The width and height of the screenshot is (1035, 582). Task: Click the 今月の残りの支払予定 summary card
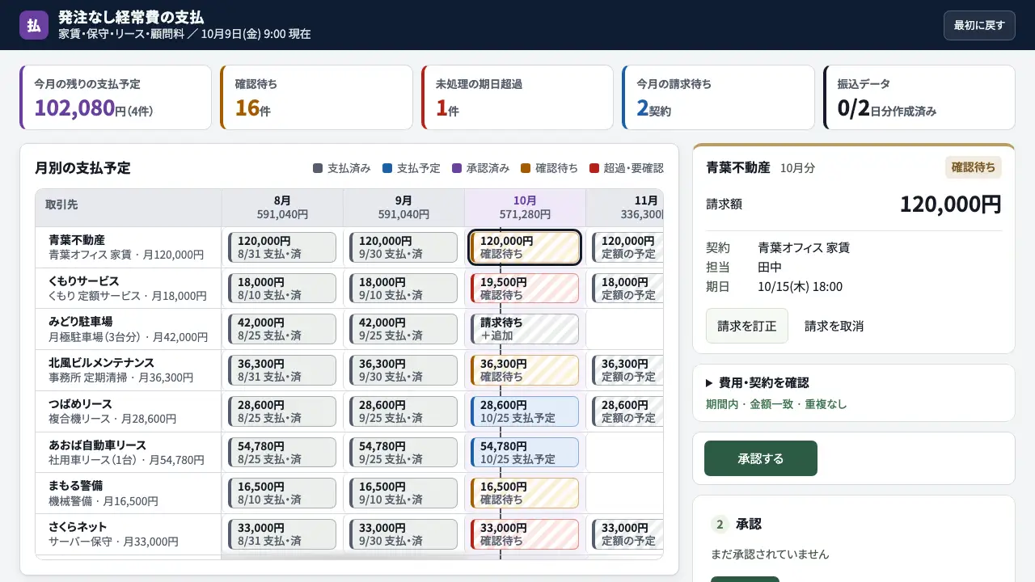click(116, 98)
